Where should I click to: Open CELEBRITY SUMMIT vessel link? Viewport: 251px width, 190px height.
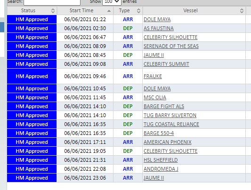point(166,64)
